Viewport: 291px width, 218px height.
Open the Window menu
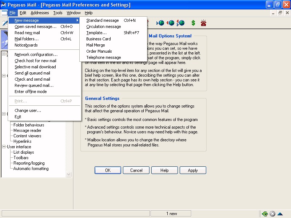[x=73, y=13]
